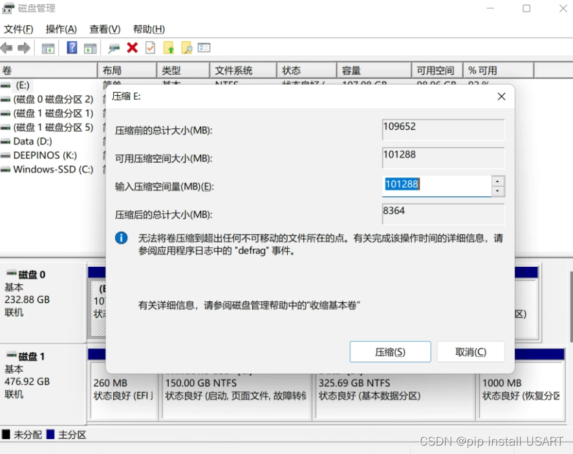Toggle the action pane toolbar icon
Image resolution: width=573 pixels, height=454 pixels.
point(91,47)
